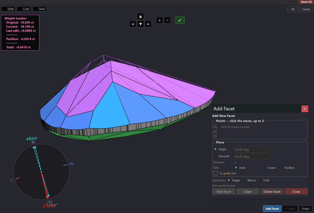
Task: Click Reset All at top right
Action: click(x=306, y=2)
